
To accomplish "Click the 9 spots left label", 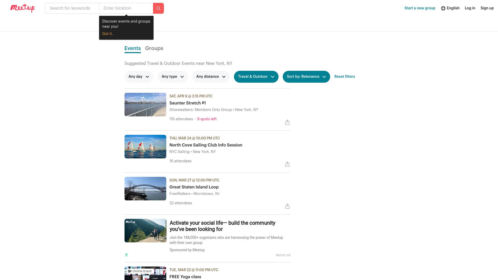I will click(207, 119).
